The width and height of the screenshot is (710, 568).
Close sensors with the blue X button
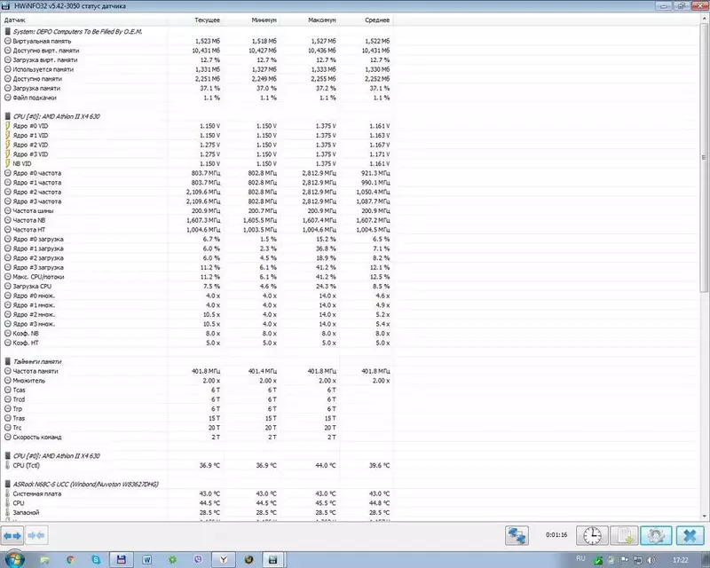(x=690, y=535)
